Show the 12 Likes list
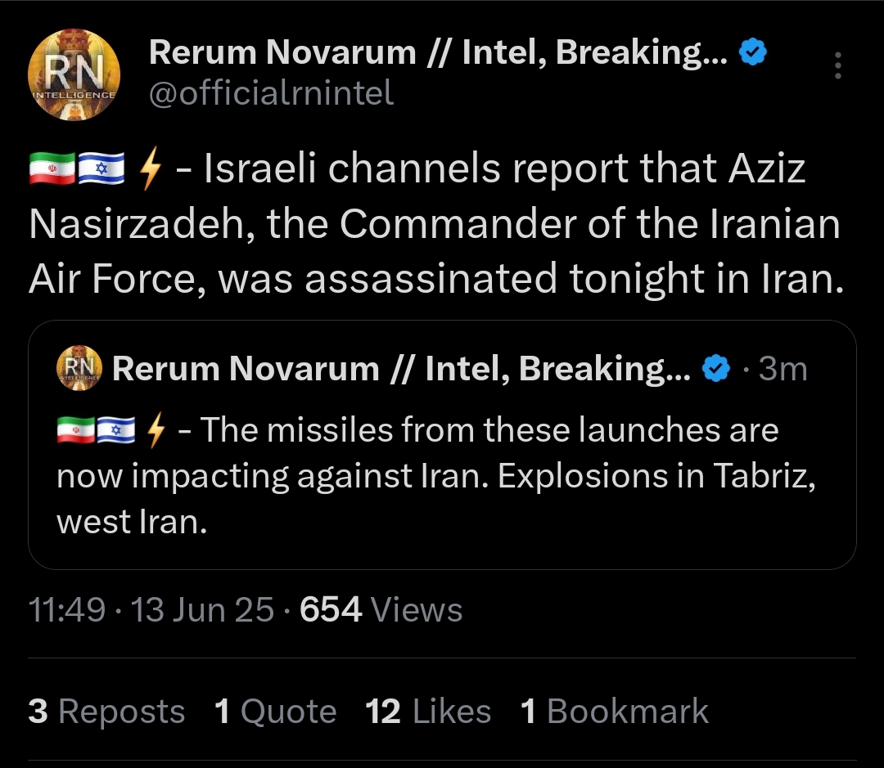884x768 pixels. click(x=428, y=711)
